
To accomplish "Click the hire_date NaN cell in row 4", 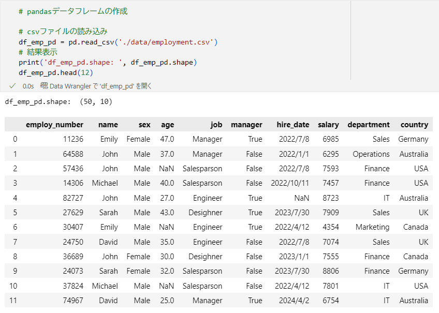I will tap(301, 198).
